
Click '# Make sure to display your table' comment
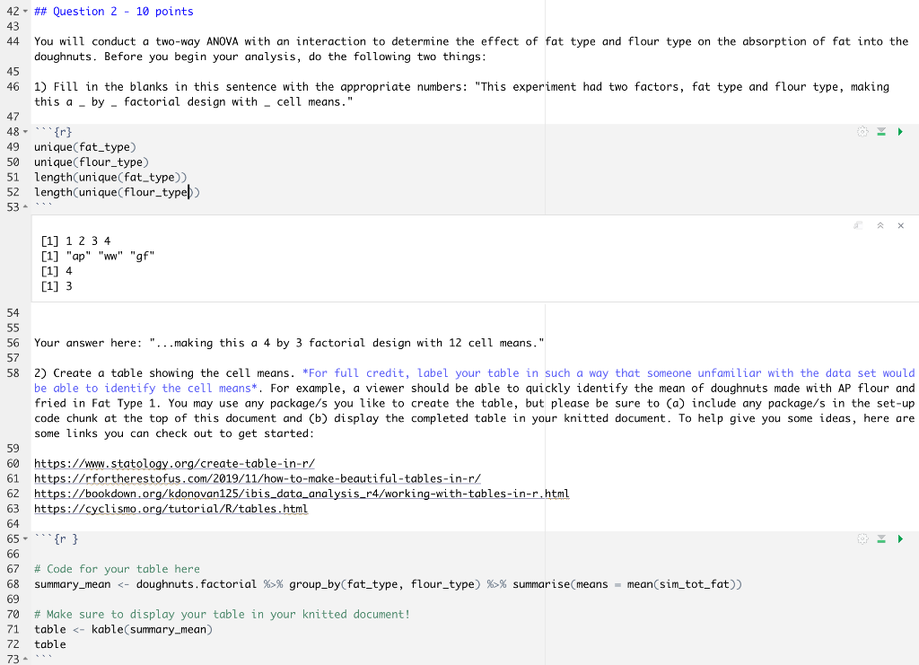[x=222, y=614]
